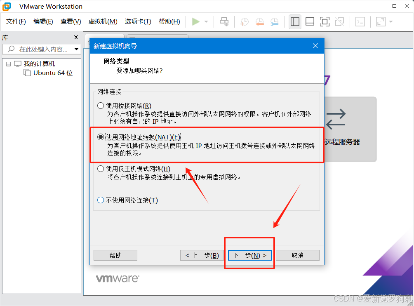414x306 pixels.
Task: Click the console view terminal icon
Action: pos(360,21)
